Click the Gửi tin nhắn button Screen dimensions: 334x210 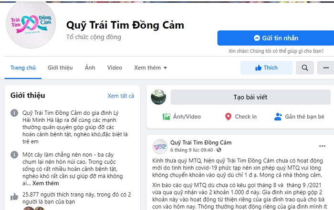coord(276,38)
